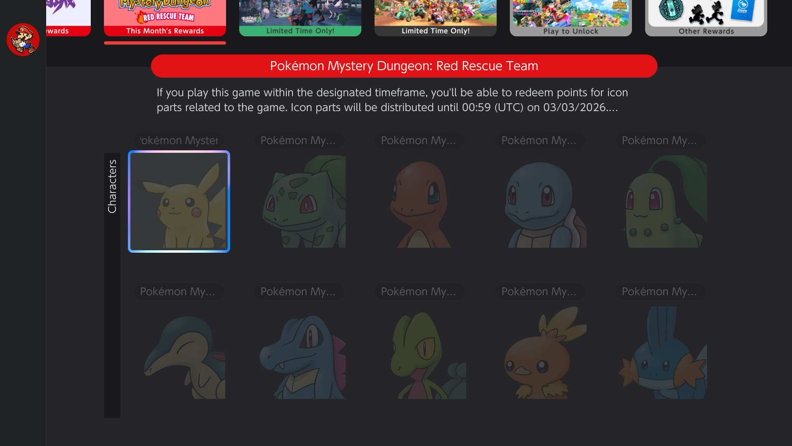Open the Pokémon Limited Time Only tab
792x446 pixels.
pyautogui.click(x=300, y=18)
